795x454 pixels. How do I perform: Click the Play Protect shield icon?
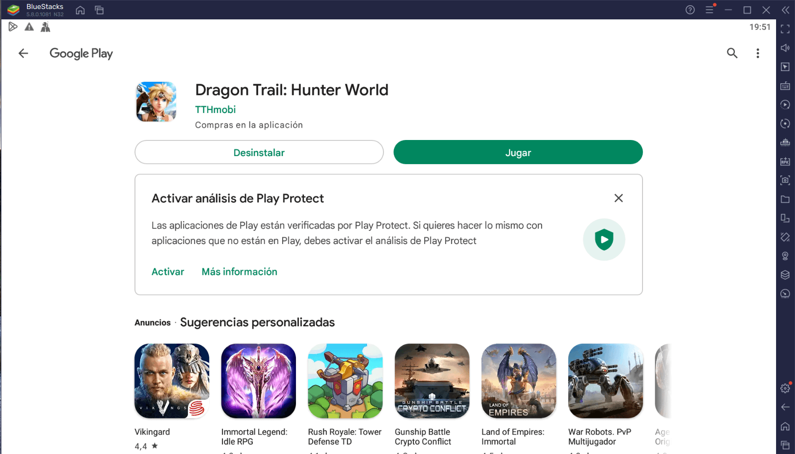(604, 240)
